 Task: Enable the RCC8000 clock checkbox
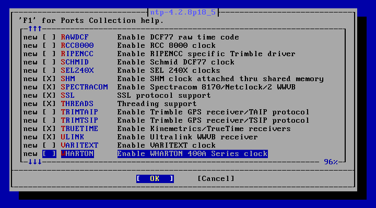49,46
